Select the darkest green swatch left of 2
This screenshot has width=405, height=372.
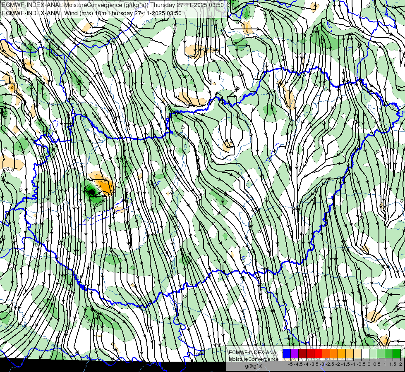tap(397, 354)
